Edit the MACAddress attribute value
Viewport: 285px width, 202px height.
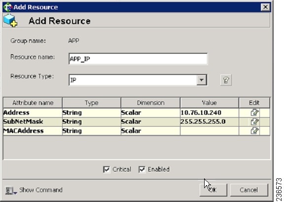(254, 131)
